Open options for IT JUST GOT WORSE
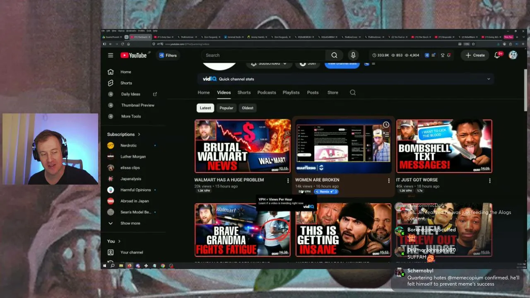 (490, 180)
